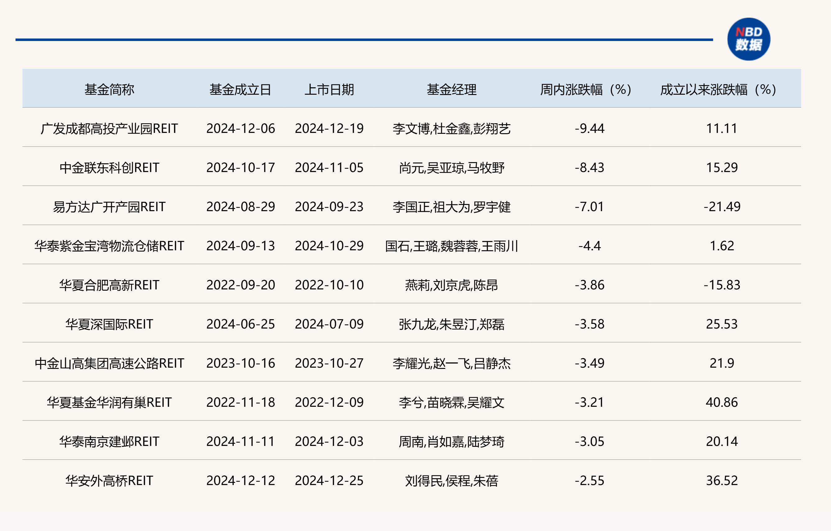Click the 成立以来涨跌幅(%) column header
Screen dimensions: 831x531
pos(718,90)
